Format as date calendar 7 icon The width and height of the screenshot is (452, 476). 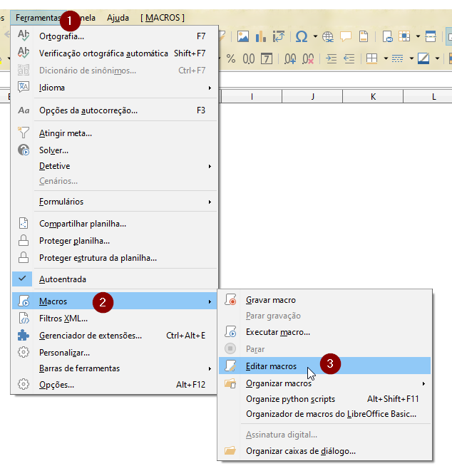267,58
